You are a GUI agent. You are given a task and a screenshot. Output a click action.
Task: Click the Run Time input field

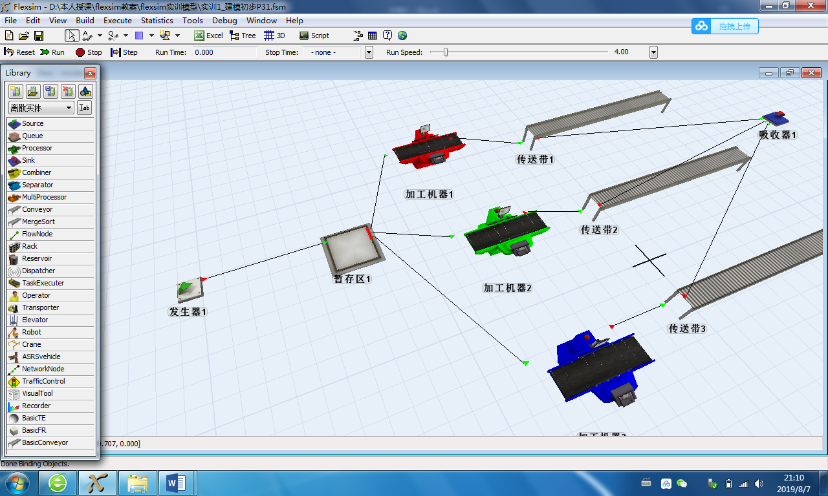coord(224,52)
